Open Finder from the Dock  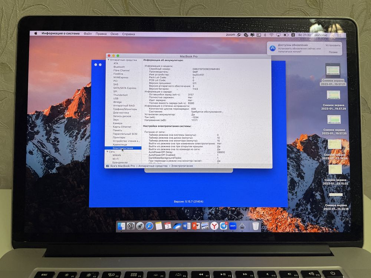[121, 226]
